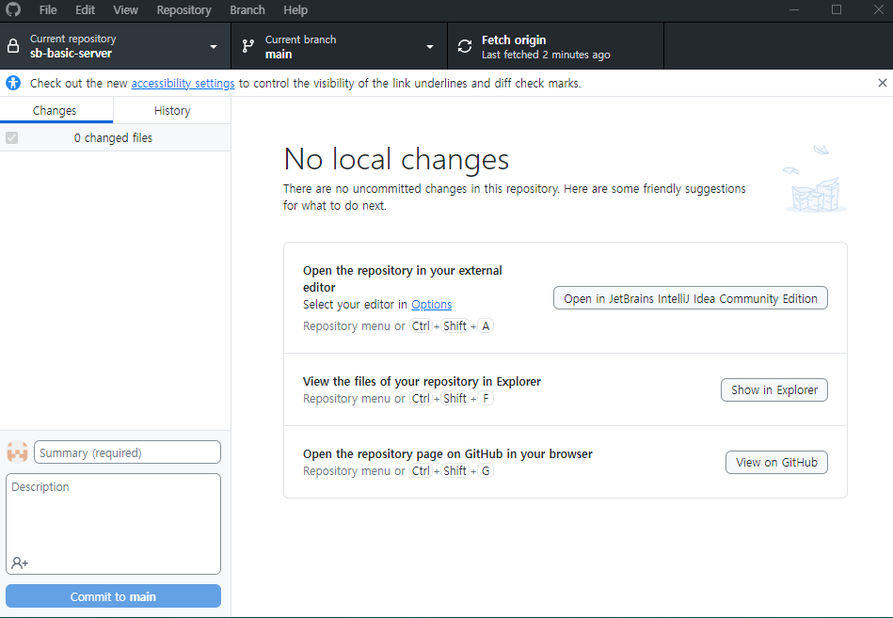
Task: Open the Help menu
Action: (x=295, y=9)
